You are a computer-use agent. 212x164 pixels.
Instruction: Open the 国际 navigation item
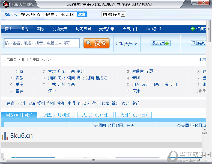40,29
